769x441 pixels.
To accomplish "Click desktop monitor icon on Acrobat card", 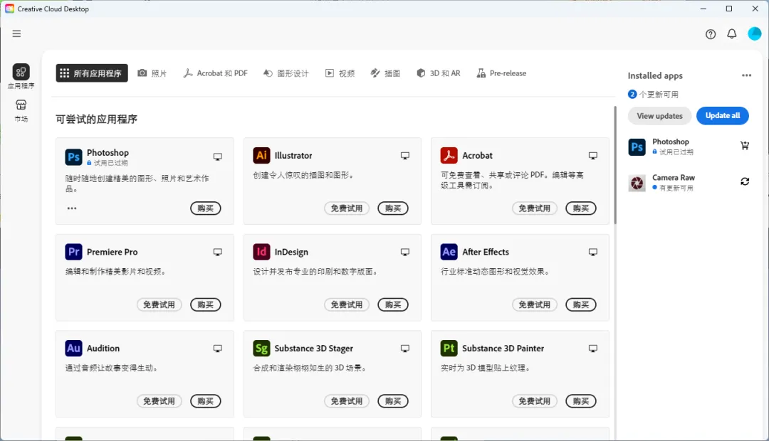I will point(593,156).
